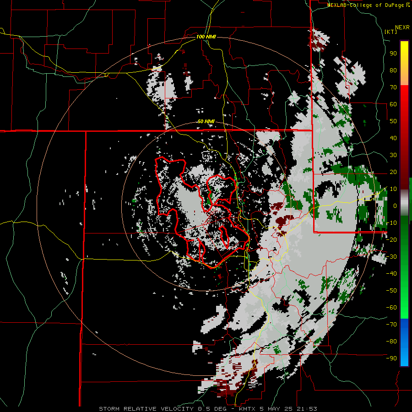Click the KMTX 5 MAY 25 21:53 timestamp

(x=278, y=409)
